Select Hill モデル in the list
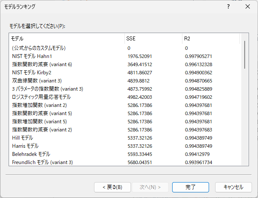Viewport: 258px width, 198px height. point(22,138)
